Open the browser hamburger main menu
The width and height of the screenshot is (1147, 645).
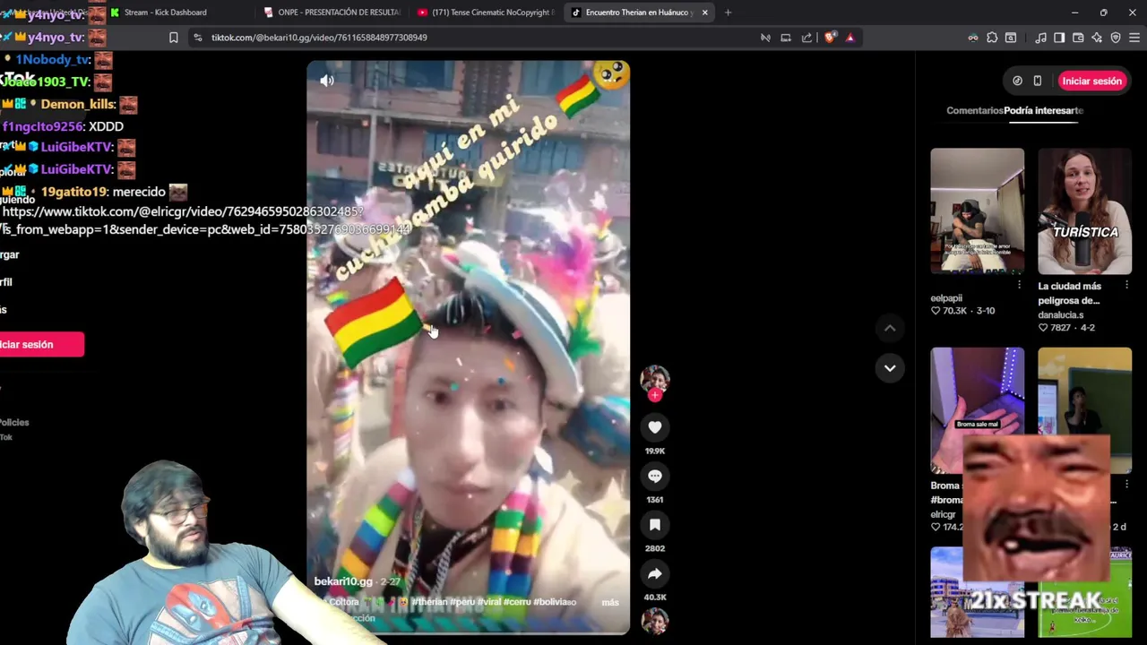point(1134,38)
